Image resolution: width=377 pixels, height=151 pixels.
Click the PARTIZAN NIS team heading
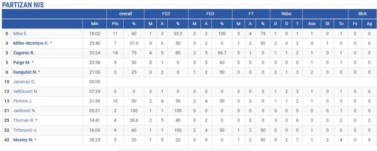23,5
